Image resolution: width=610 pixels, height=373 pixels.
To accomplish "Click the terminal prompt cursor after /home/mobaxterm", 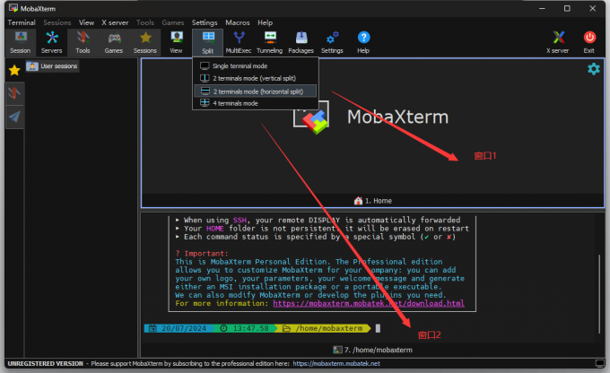I will [378, 328].
